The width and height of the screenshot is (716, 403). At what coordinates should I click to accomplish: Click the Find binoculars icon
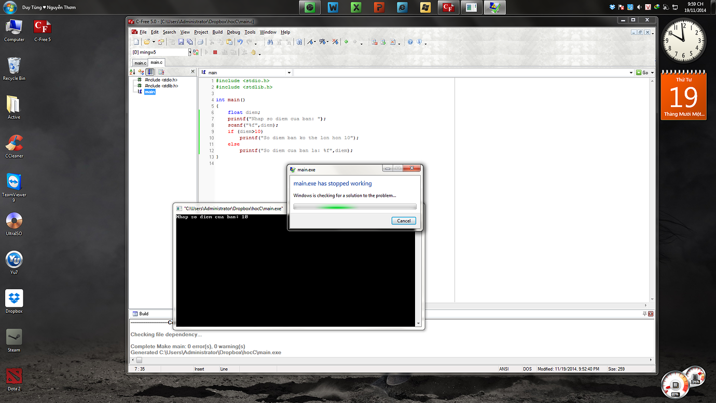(270, 42)
